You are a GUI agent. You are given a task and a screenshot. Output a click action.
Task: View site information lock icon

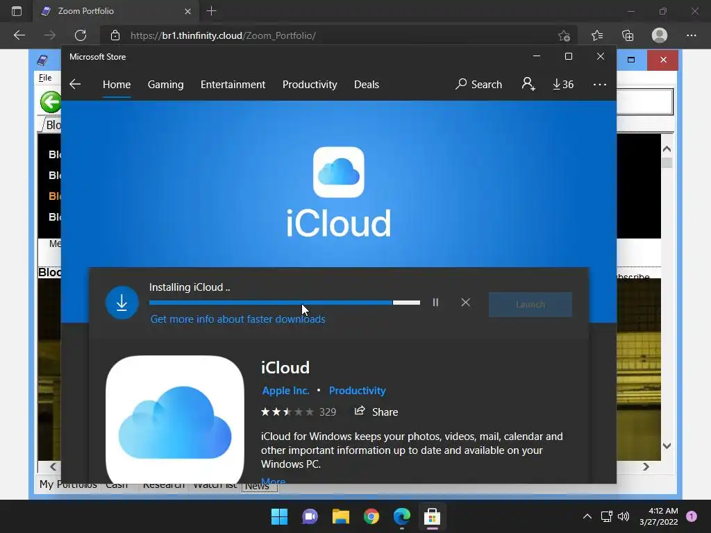115,35
